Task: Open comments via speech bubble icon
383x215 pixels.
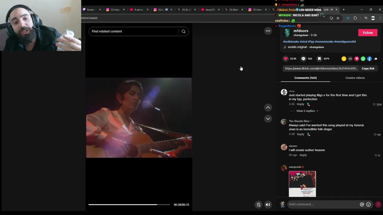Action: 303,59
